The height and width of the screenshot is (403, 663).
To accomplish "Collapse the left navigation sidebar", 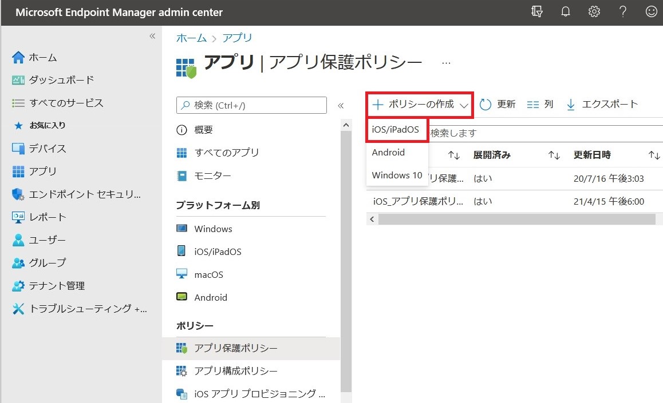I will click(x=152, y=36).
